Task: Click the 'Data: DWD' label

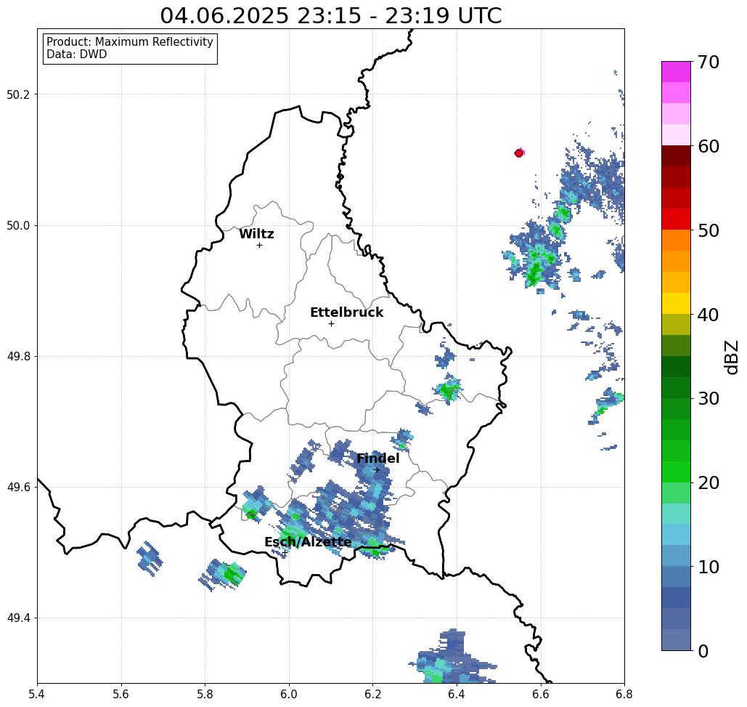Action: tap(77, 54)
